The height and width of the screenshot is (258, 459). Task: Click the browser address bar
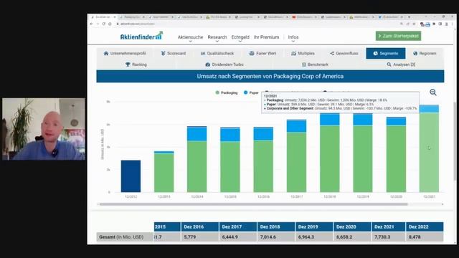pyautogui.click(x=255, y=24)
